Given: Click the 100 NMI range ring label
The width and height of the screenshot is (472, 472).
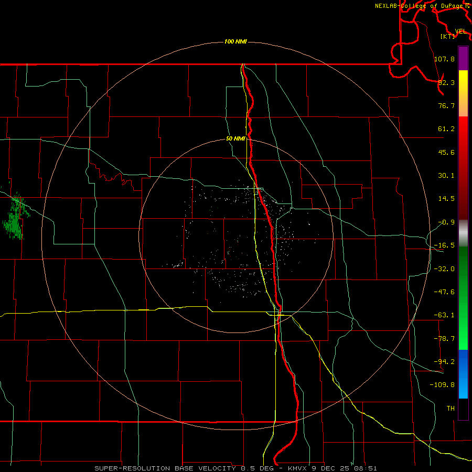Looking at the screenshot, I should pos(235,41).
